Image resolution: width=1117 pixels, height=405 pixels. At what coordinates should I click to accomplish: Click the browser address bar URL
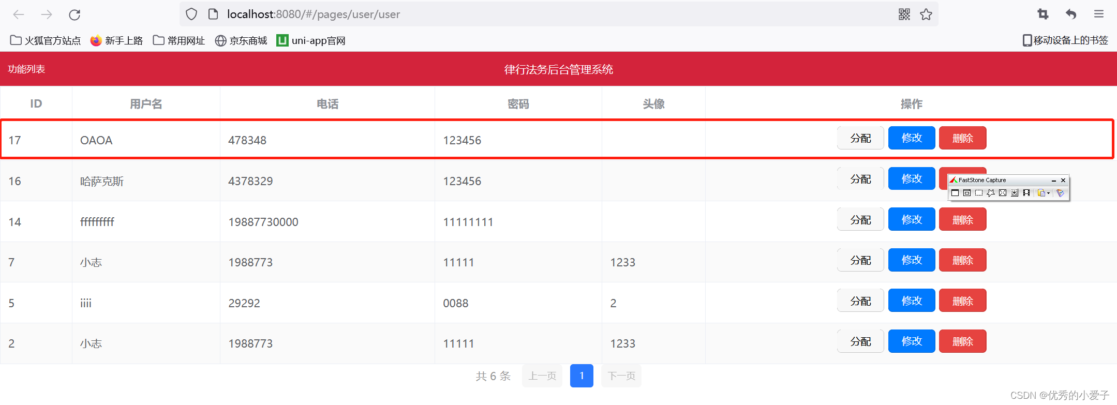314,14
